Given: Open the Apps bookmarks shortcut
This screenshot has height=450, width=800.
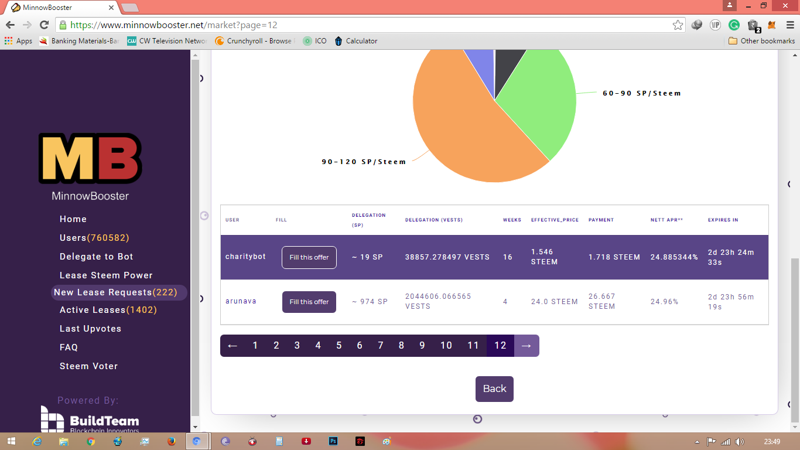Looking at the screenshot, I should pos(18,41).
